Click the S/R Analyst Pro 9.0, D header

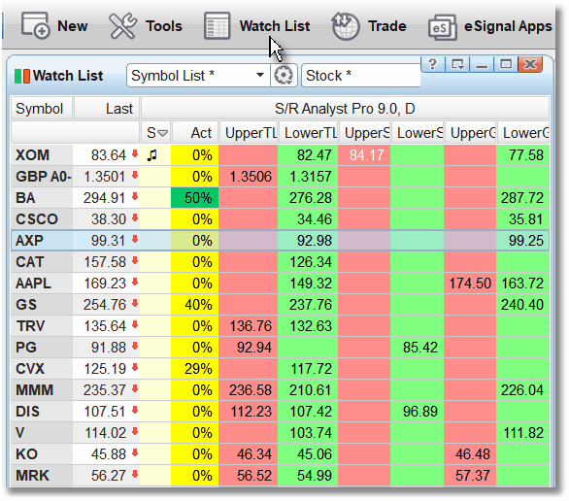[345, 109]
